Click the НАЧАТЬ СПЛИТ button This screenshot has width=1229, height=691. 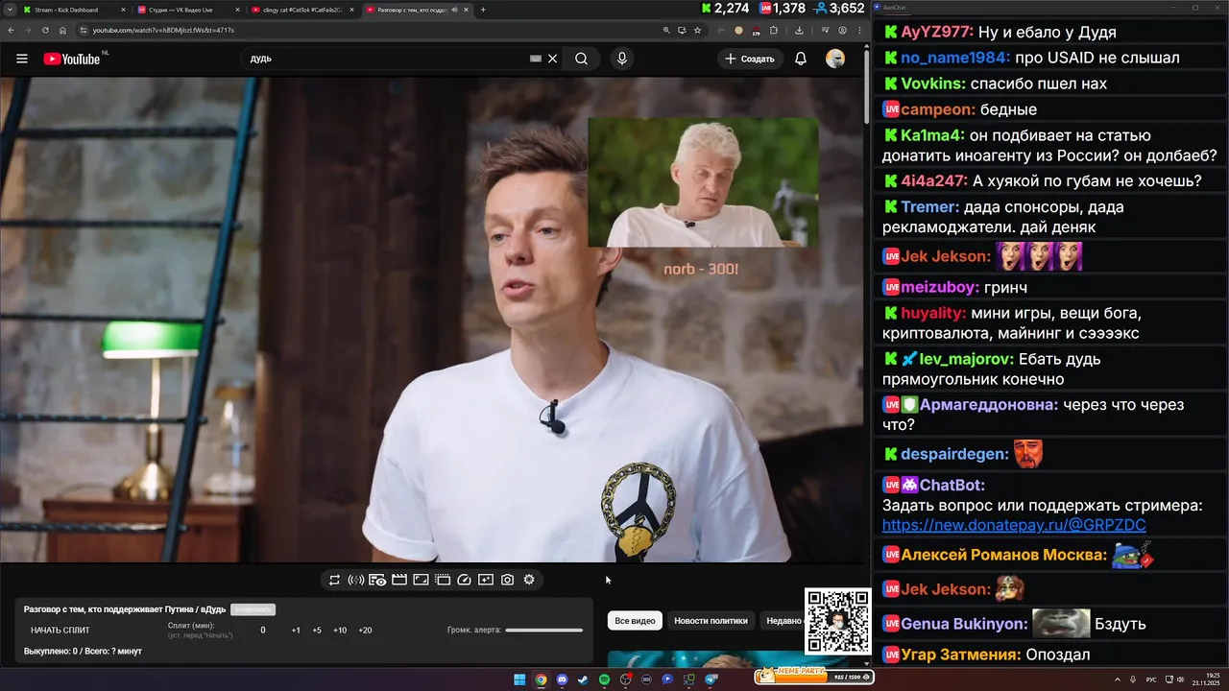point(60,631)
